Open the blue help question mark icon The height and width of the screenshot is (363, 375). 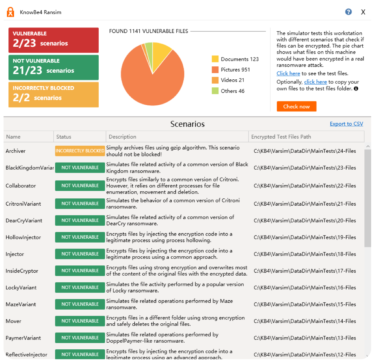pos(348,12)
